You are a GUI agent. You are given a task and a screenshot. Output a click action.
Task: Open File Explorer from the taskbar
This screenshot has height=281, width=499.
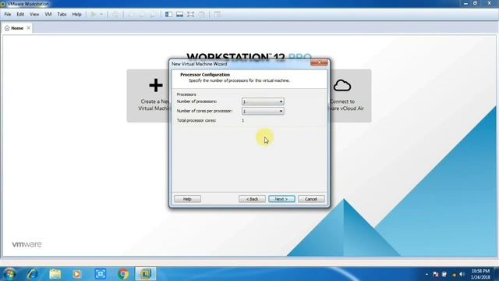point(55,274)
